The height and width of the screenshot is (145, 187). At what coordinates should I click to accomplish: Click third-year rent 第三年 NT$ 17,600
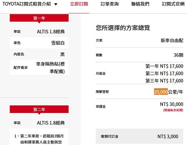[164, 81]
